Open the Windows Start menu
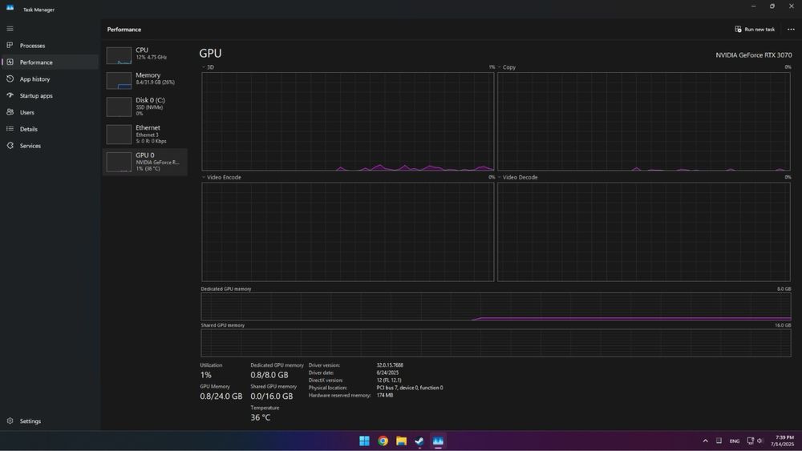The width and height of the screenshot is (802, 451). (364, 441)
